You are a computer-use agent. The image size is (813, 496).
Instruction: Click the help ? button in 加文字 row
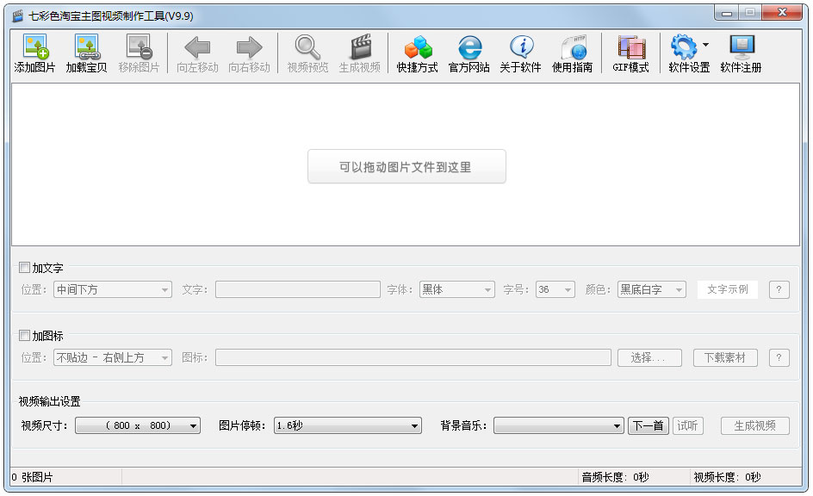point(779,289)
